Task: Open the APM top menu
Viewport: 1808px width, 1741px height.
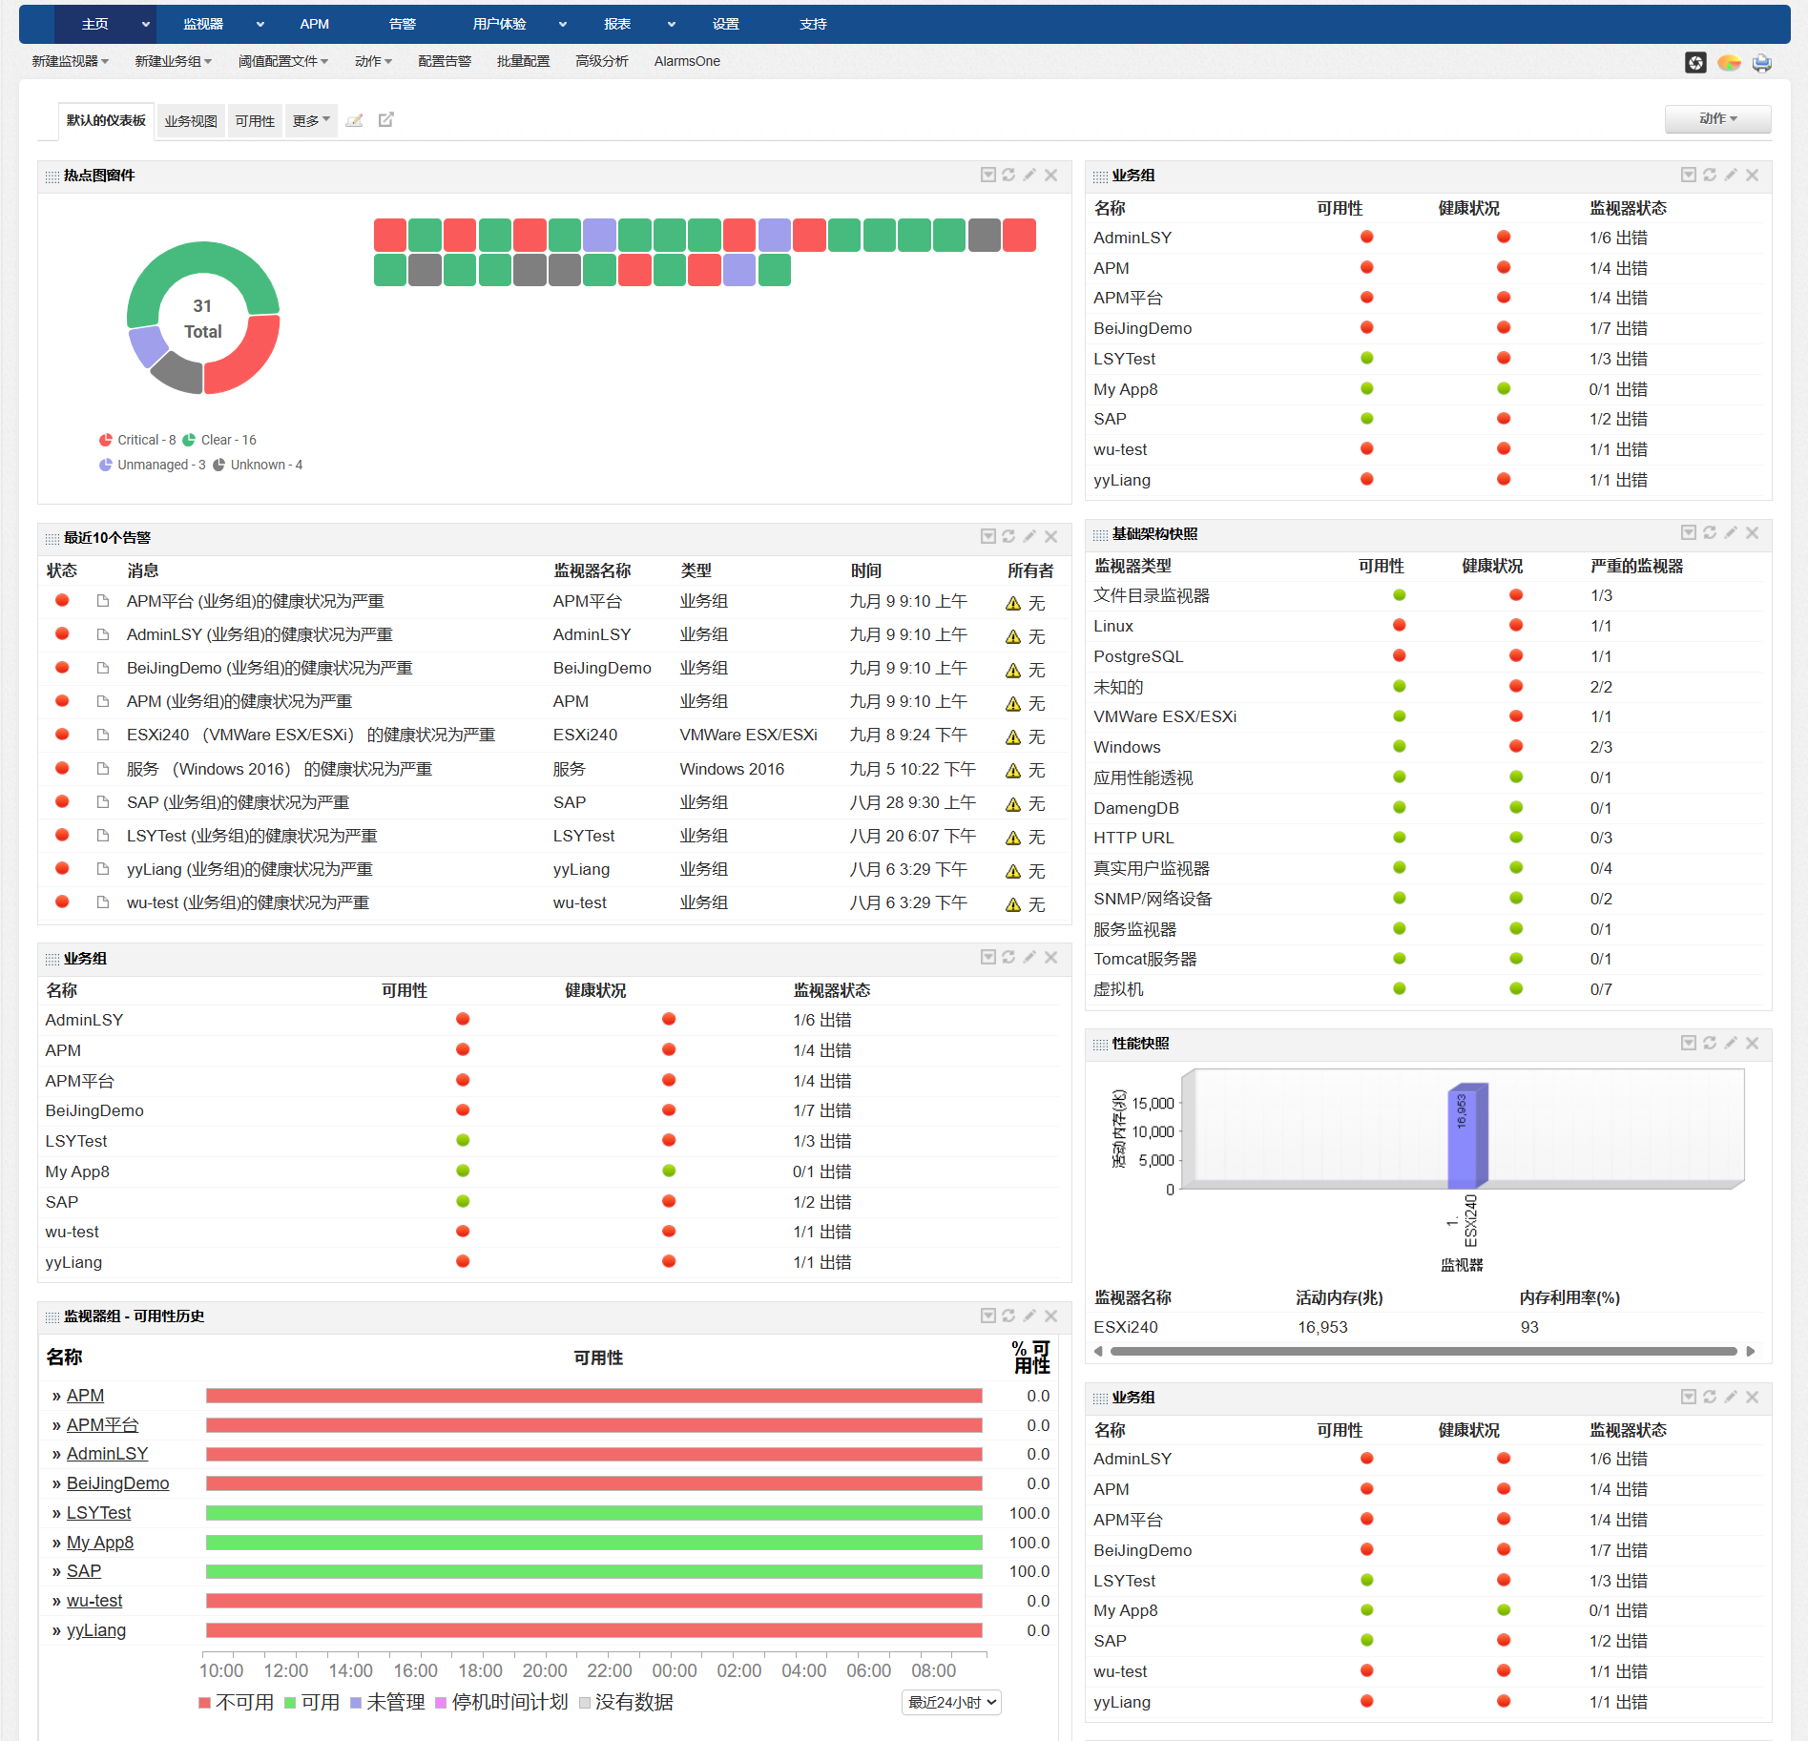Action: point(314,25)
